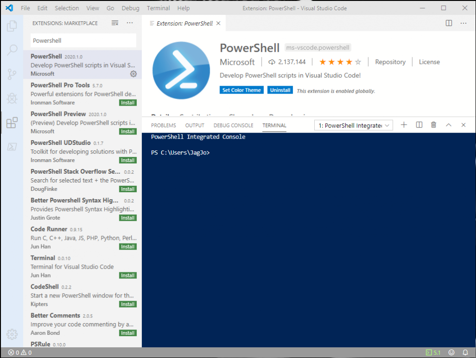Split the terminal pane
The width and height of the screenshot is (476, 358).
coord(419,125)
